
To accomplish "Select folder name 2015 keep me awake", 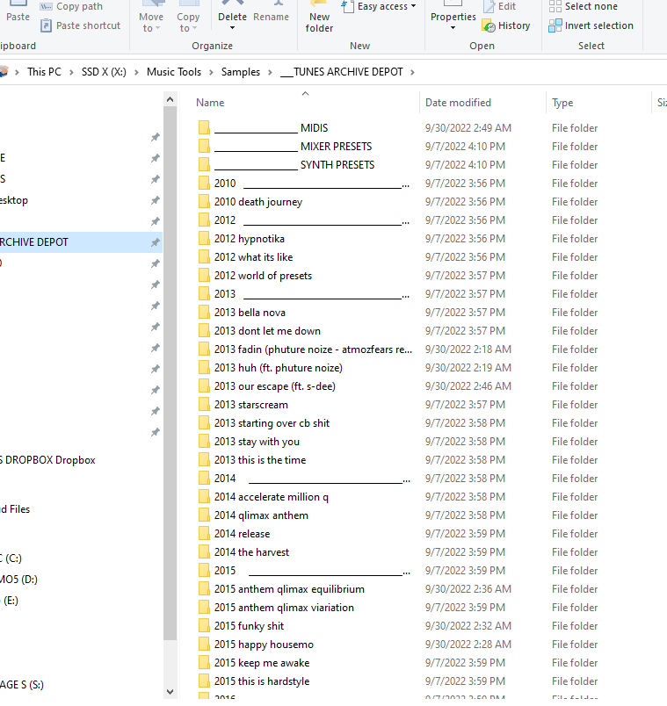I will click(262, 663).
